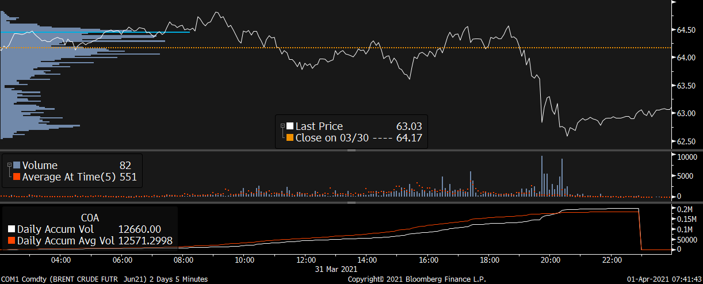The height and width of the screenshot is (284, 703).
Task: Click the 22:00 time axis label
Action: coord(611,260)
